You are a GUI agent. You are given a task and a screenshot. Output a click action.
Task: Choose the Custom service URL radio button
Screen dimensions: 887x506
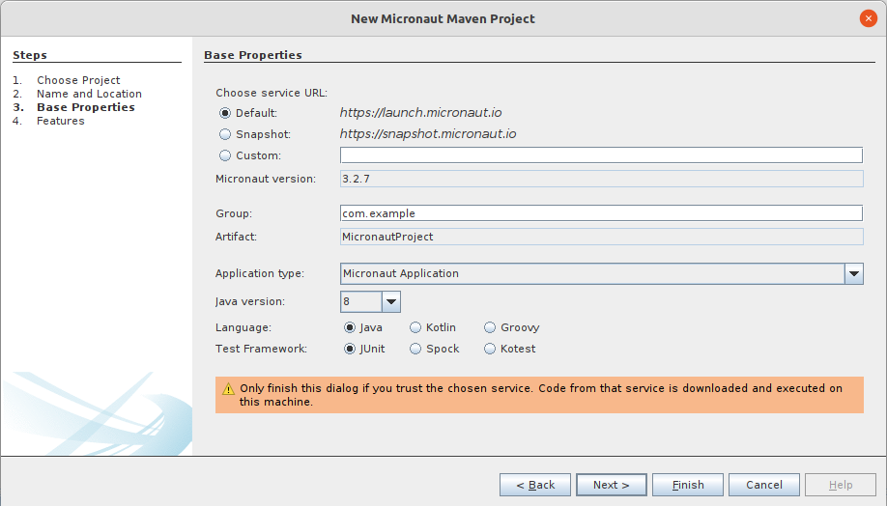point(225,155)
